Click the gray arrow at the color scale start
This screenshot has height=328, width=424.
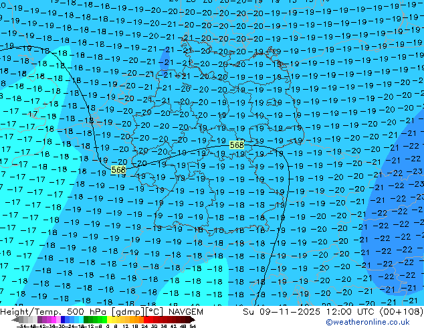tap(15, 319)
